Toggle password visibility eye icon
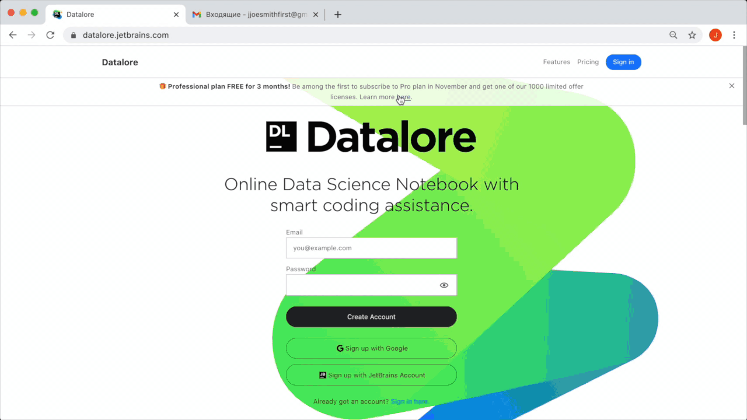 click(444, 285)
